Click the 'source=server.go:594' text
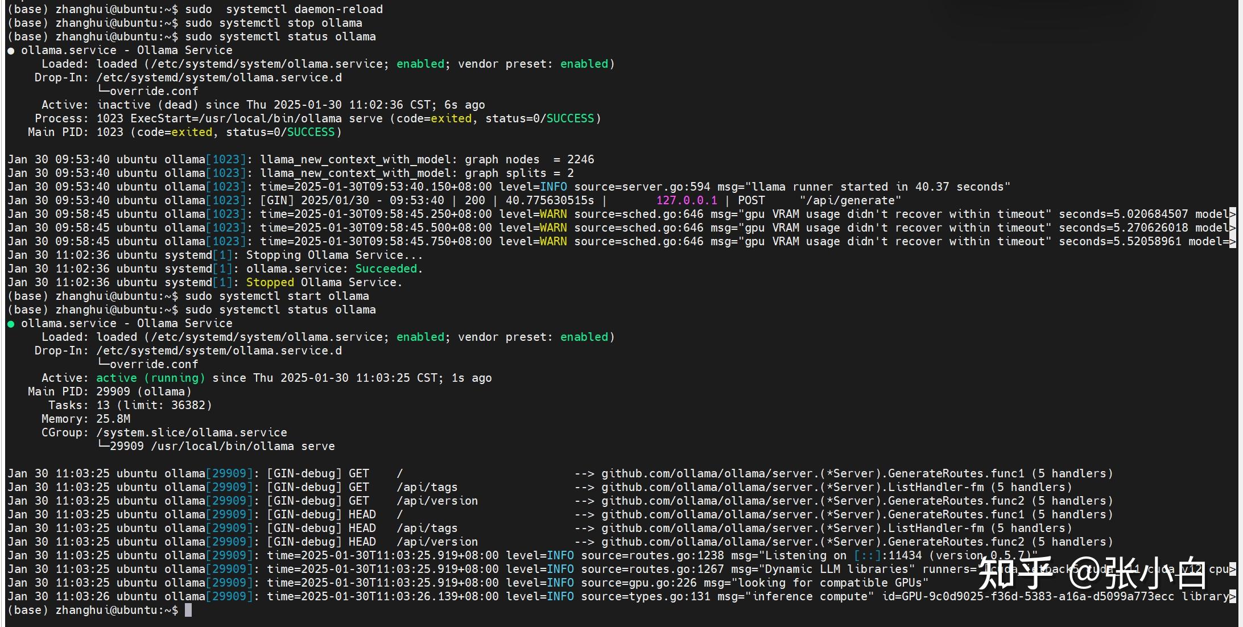The width and height of the screenshot is (1243, 627). point(642,187)
